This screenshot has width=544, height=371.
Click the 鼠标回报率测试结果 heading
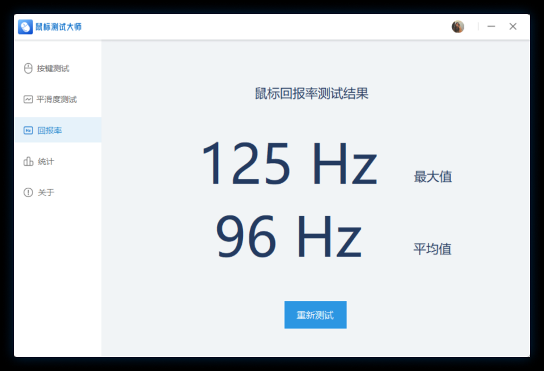(x=311, y=93)
